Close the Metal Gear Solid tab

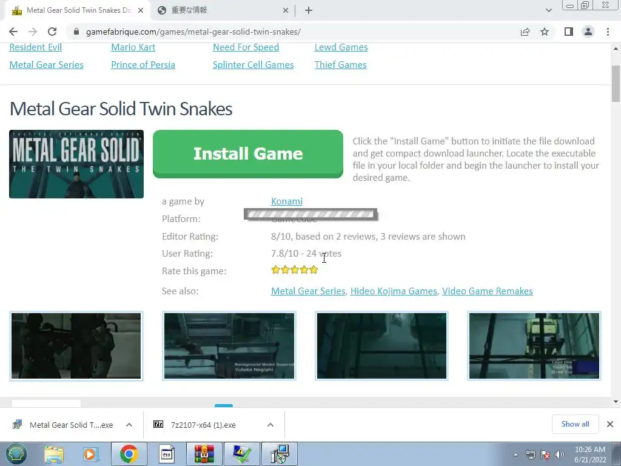[x=141, y=11]
